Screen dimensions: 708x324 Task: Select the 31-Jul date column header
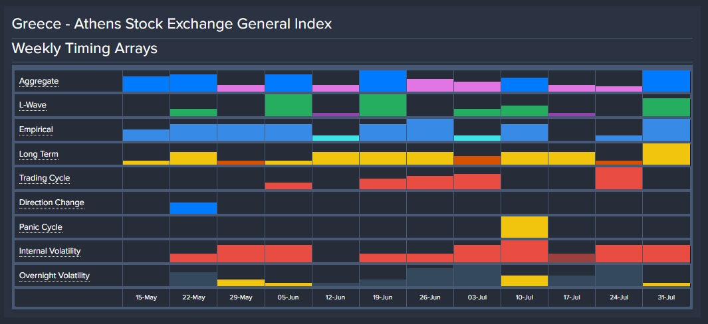point(667,298)
